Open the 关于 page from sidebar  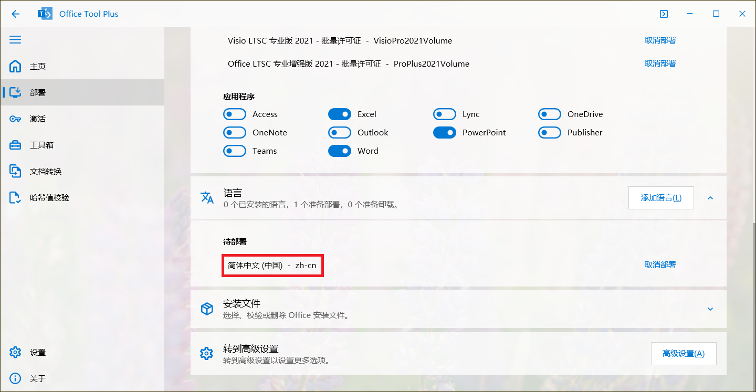38,379
